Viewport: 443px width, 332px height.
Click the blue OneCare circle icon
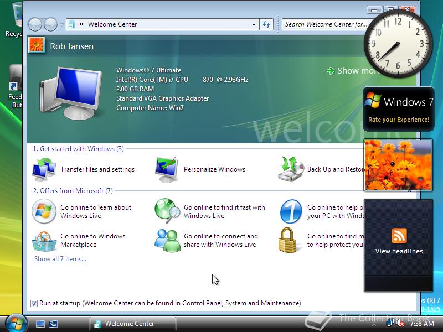click(x=291, y=211)
